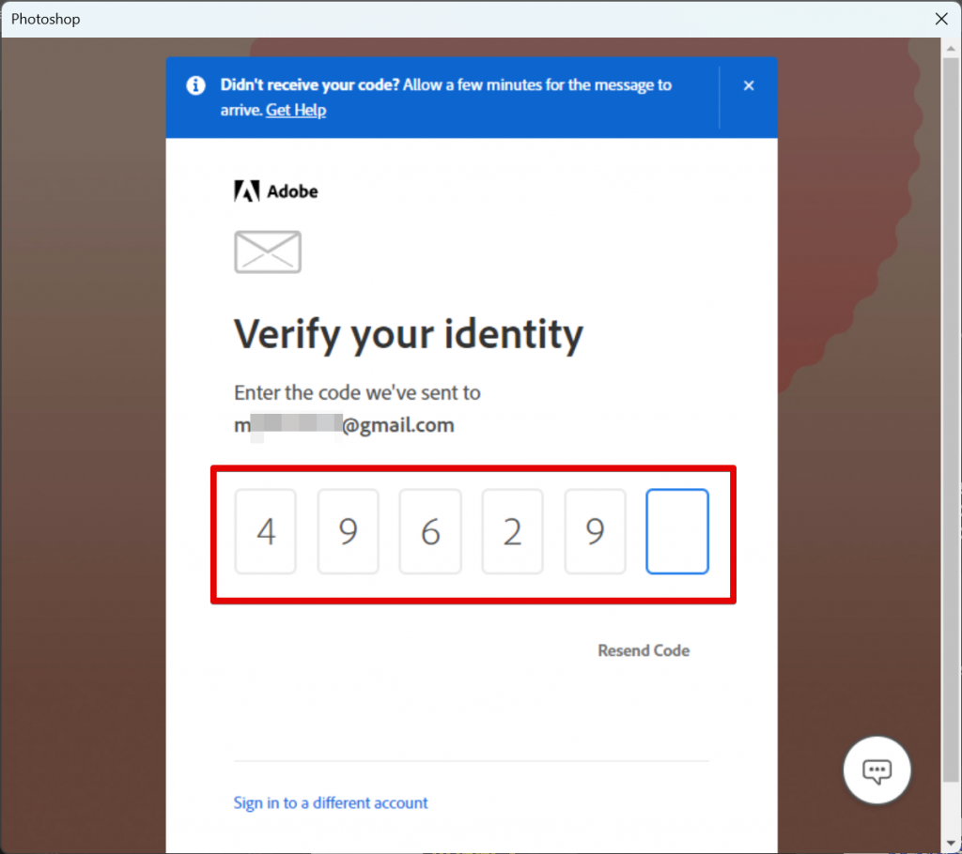Open the Get Help link
The image size is (962, 854).
[x=295, y=110]
